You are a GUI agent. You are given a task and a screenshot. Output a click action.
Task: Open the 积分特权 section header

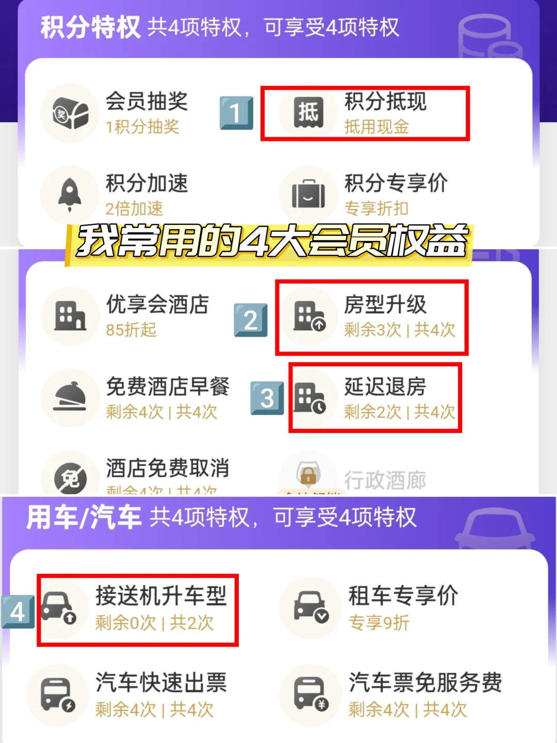coord(220,27)
